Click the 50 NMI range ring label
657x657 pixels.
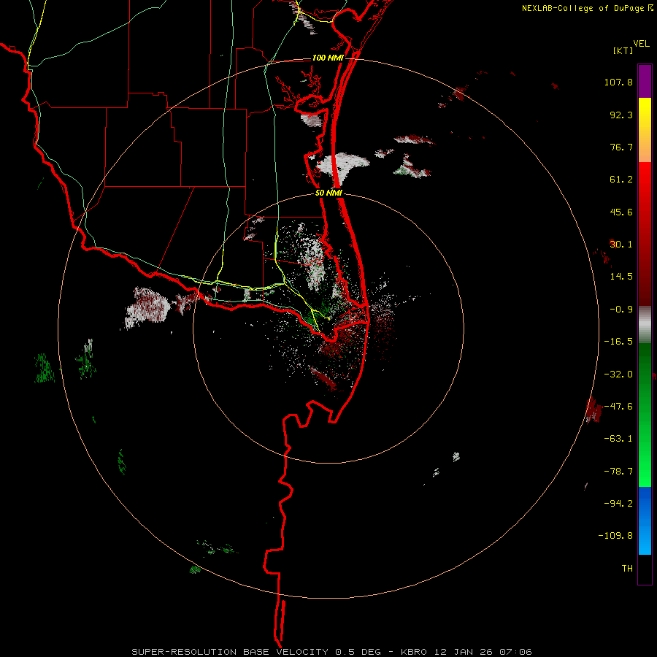[328, 193]
